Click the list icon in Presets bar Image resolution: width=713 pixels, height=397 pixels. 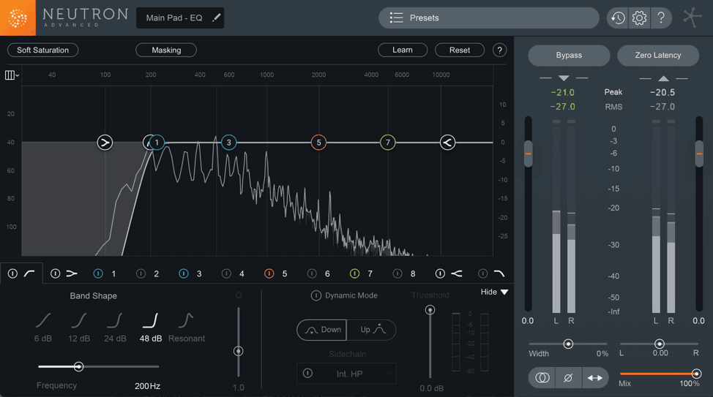point(396,18)
